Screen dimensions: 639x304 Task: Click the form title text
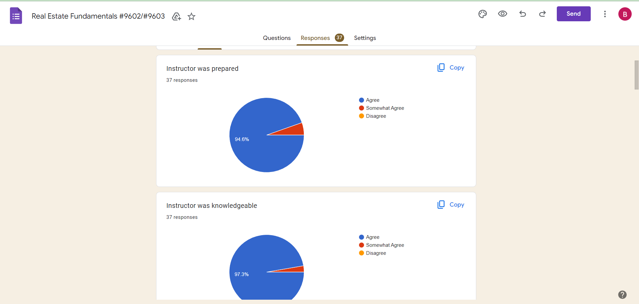click(x=98, y=16)
